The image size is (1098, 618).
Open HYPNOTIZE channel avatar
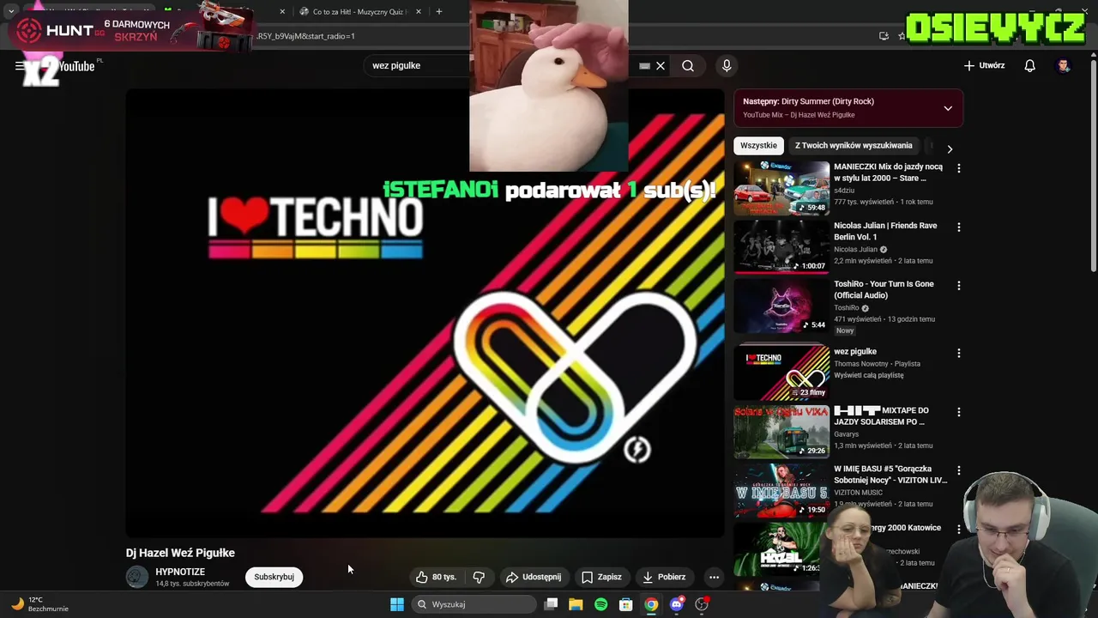(x=137, y=577)
